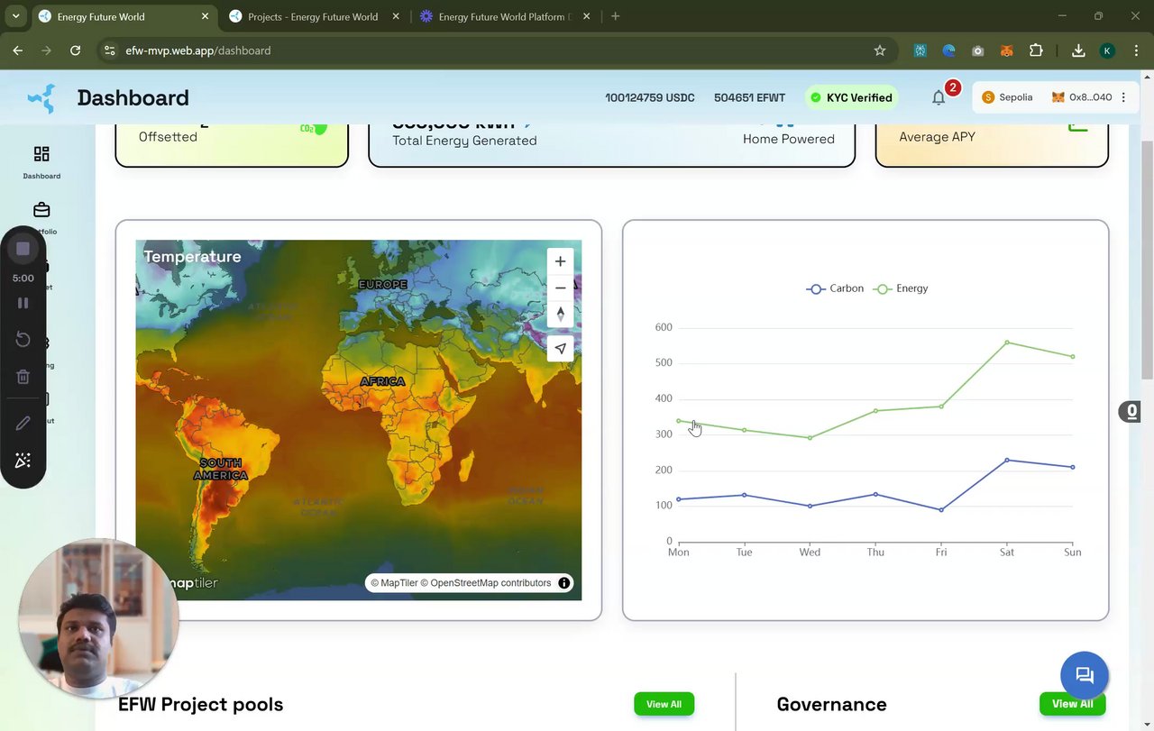View all Governance items

coord(1072,704)
